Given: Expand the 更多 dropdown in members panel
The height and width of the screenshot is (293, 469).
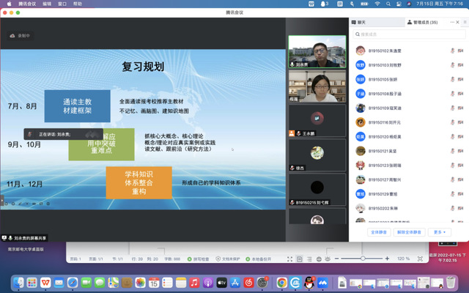Looking at the screenshot, I should click(440, 231).
